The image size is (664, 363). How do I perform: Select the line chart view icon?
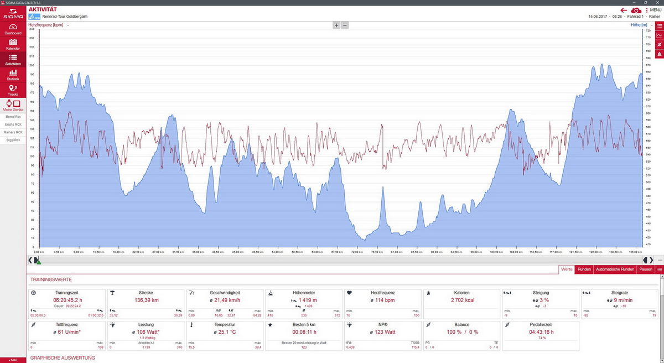pyautogui.click(x=659, y=35)
